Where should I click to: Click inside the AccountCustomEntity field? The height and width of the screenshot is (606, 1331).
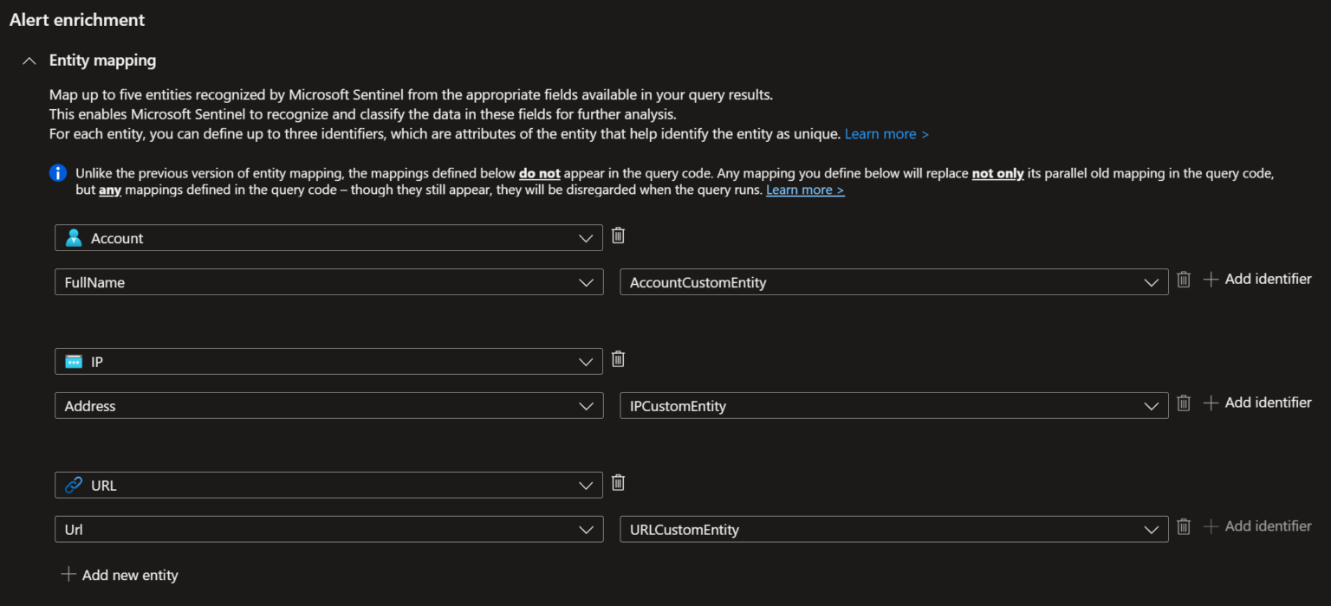867,282
